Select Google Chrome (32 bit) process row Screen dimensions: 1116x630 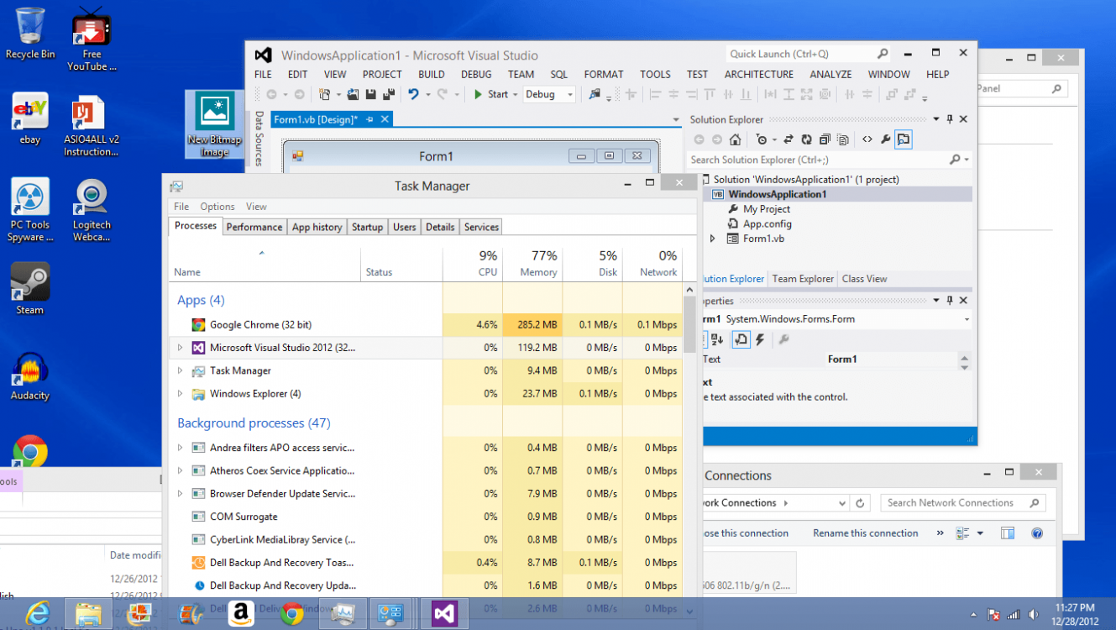pyautogui.click(x=426, y=324)
